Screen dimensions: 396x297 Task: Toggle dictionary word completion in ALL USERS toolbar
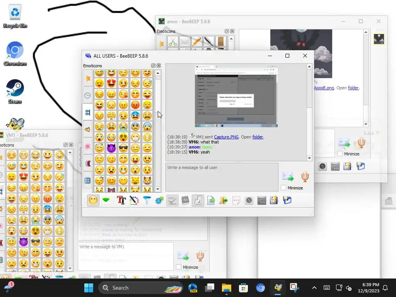(x=185, y=200)
